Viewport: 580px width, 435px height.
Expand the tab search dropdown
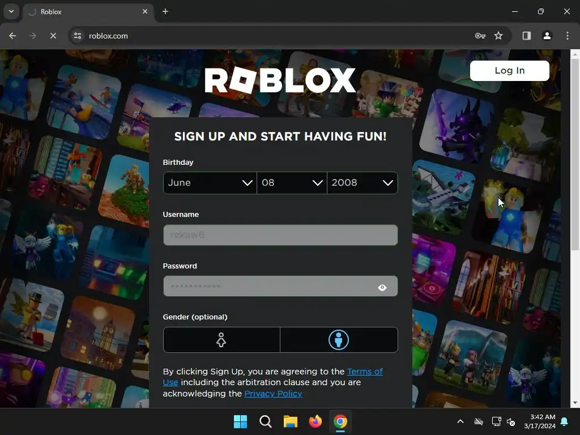click(x=11, y=11)
